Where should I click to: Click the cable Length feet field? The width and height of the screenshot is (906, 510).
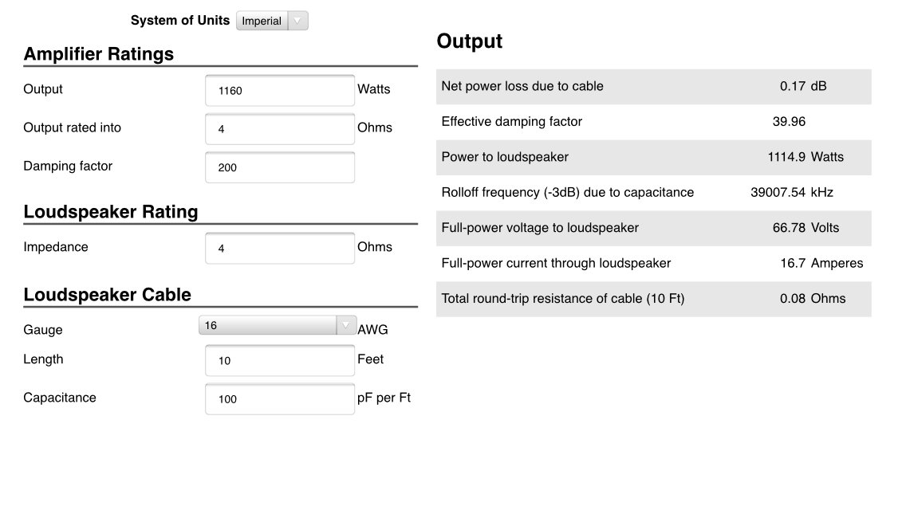pyautogui.click(x=280, y=360)
